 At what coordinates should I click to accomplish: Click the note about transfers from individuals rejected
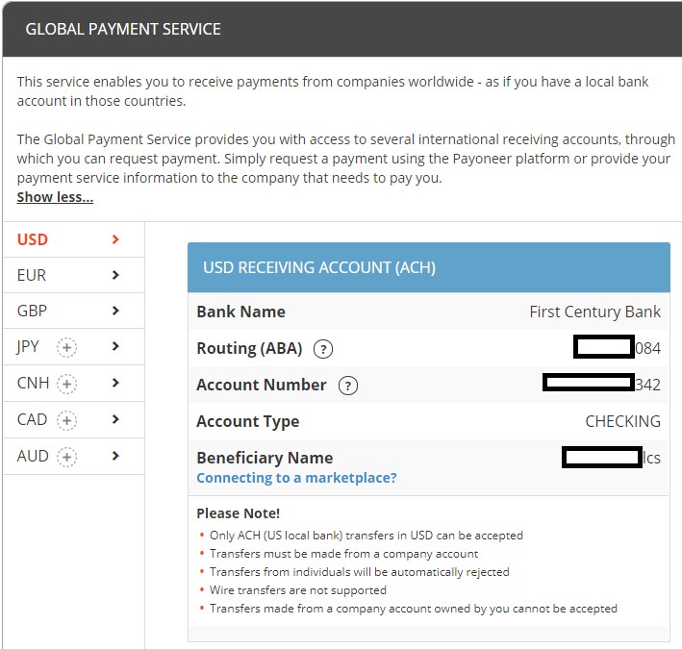[359, 572]
